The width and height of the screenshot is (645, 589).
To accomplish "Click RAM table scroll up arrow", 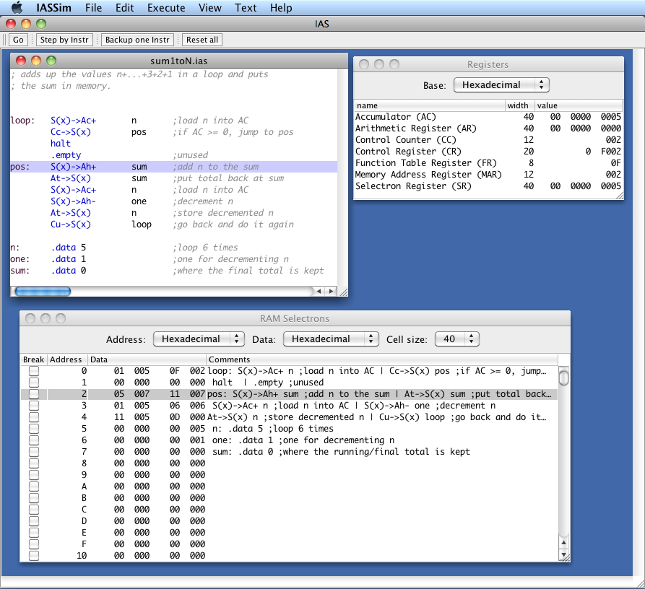I will tap(564, 543).
